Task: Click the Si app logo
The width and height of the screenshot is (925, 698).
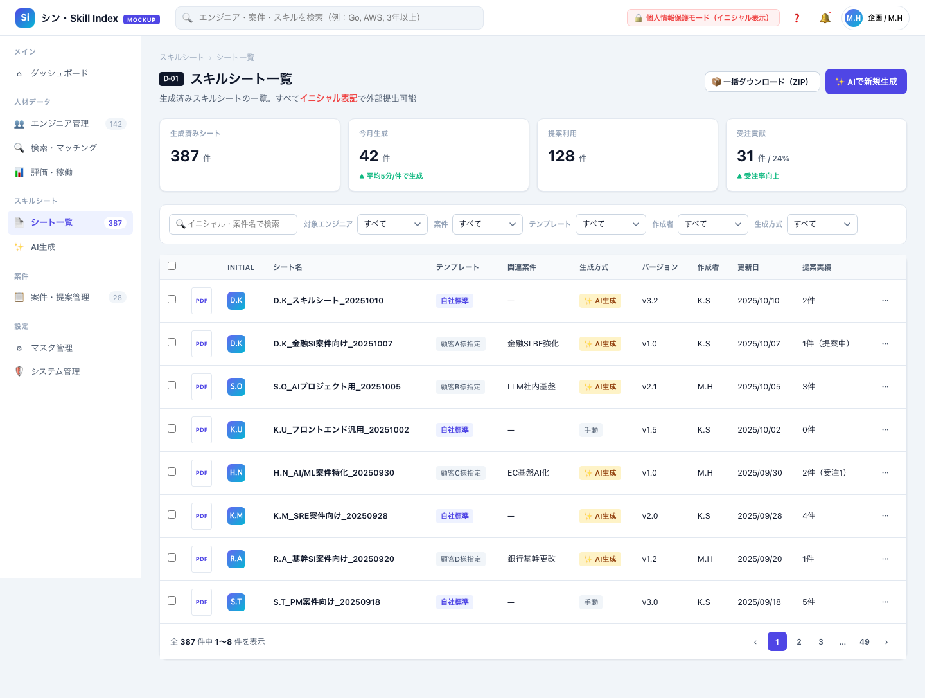Action: [25, 18]
